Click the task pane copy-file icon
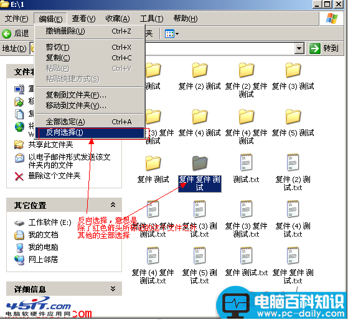The image size is (348, 320). pos(19,114)
